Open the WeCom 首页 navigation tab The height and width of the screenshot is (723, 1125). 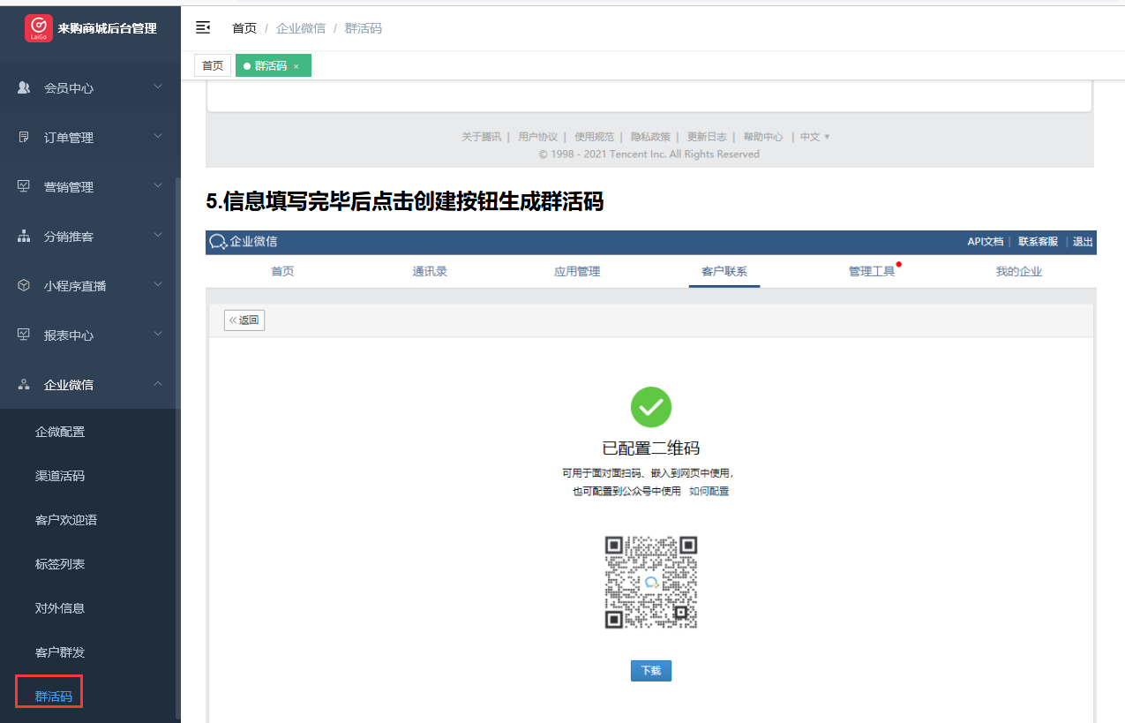point(282,271)
